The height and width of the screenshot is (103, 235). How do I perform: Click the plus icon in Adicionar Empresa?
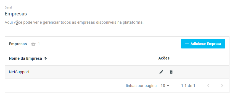[x=187, y=44]
